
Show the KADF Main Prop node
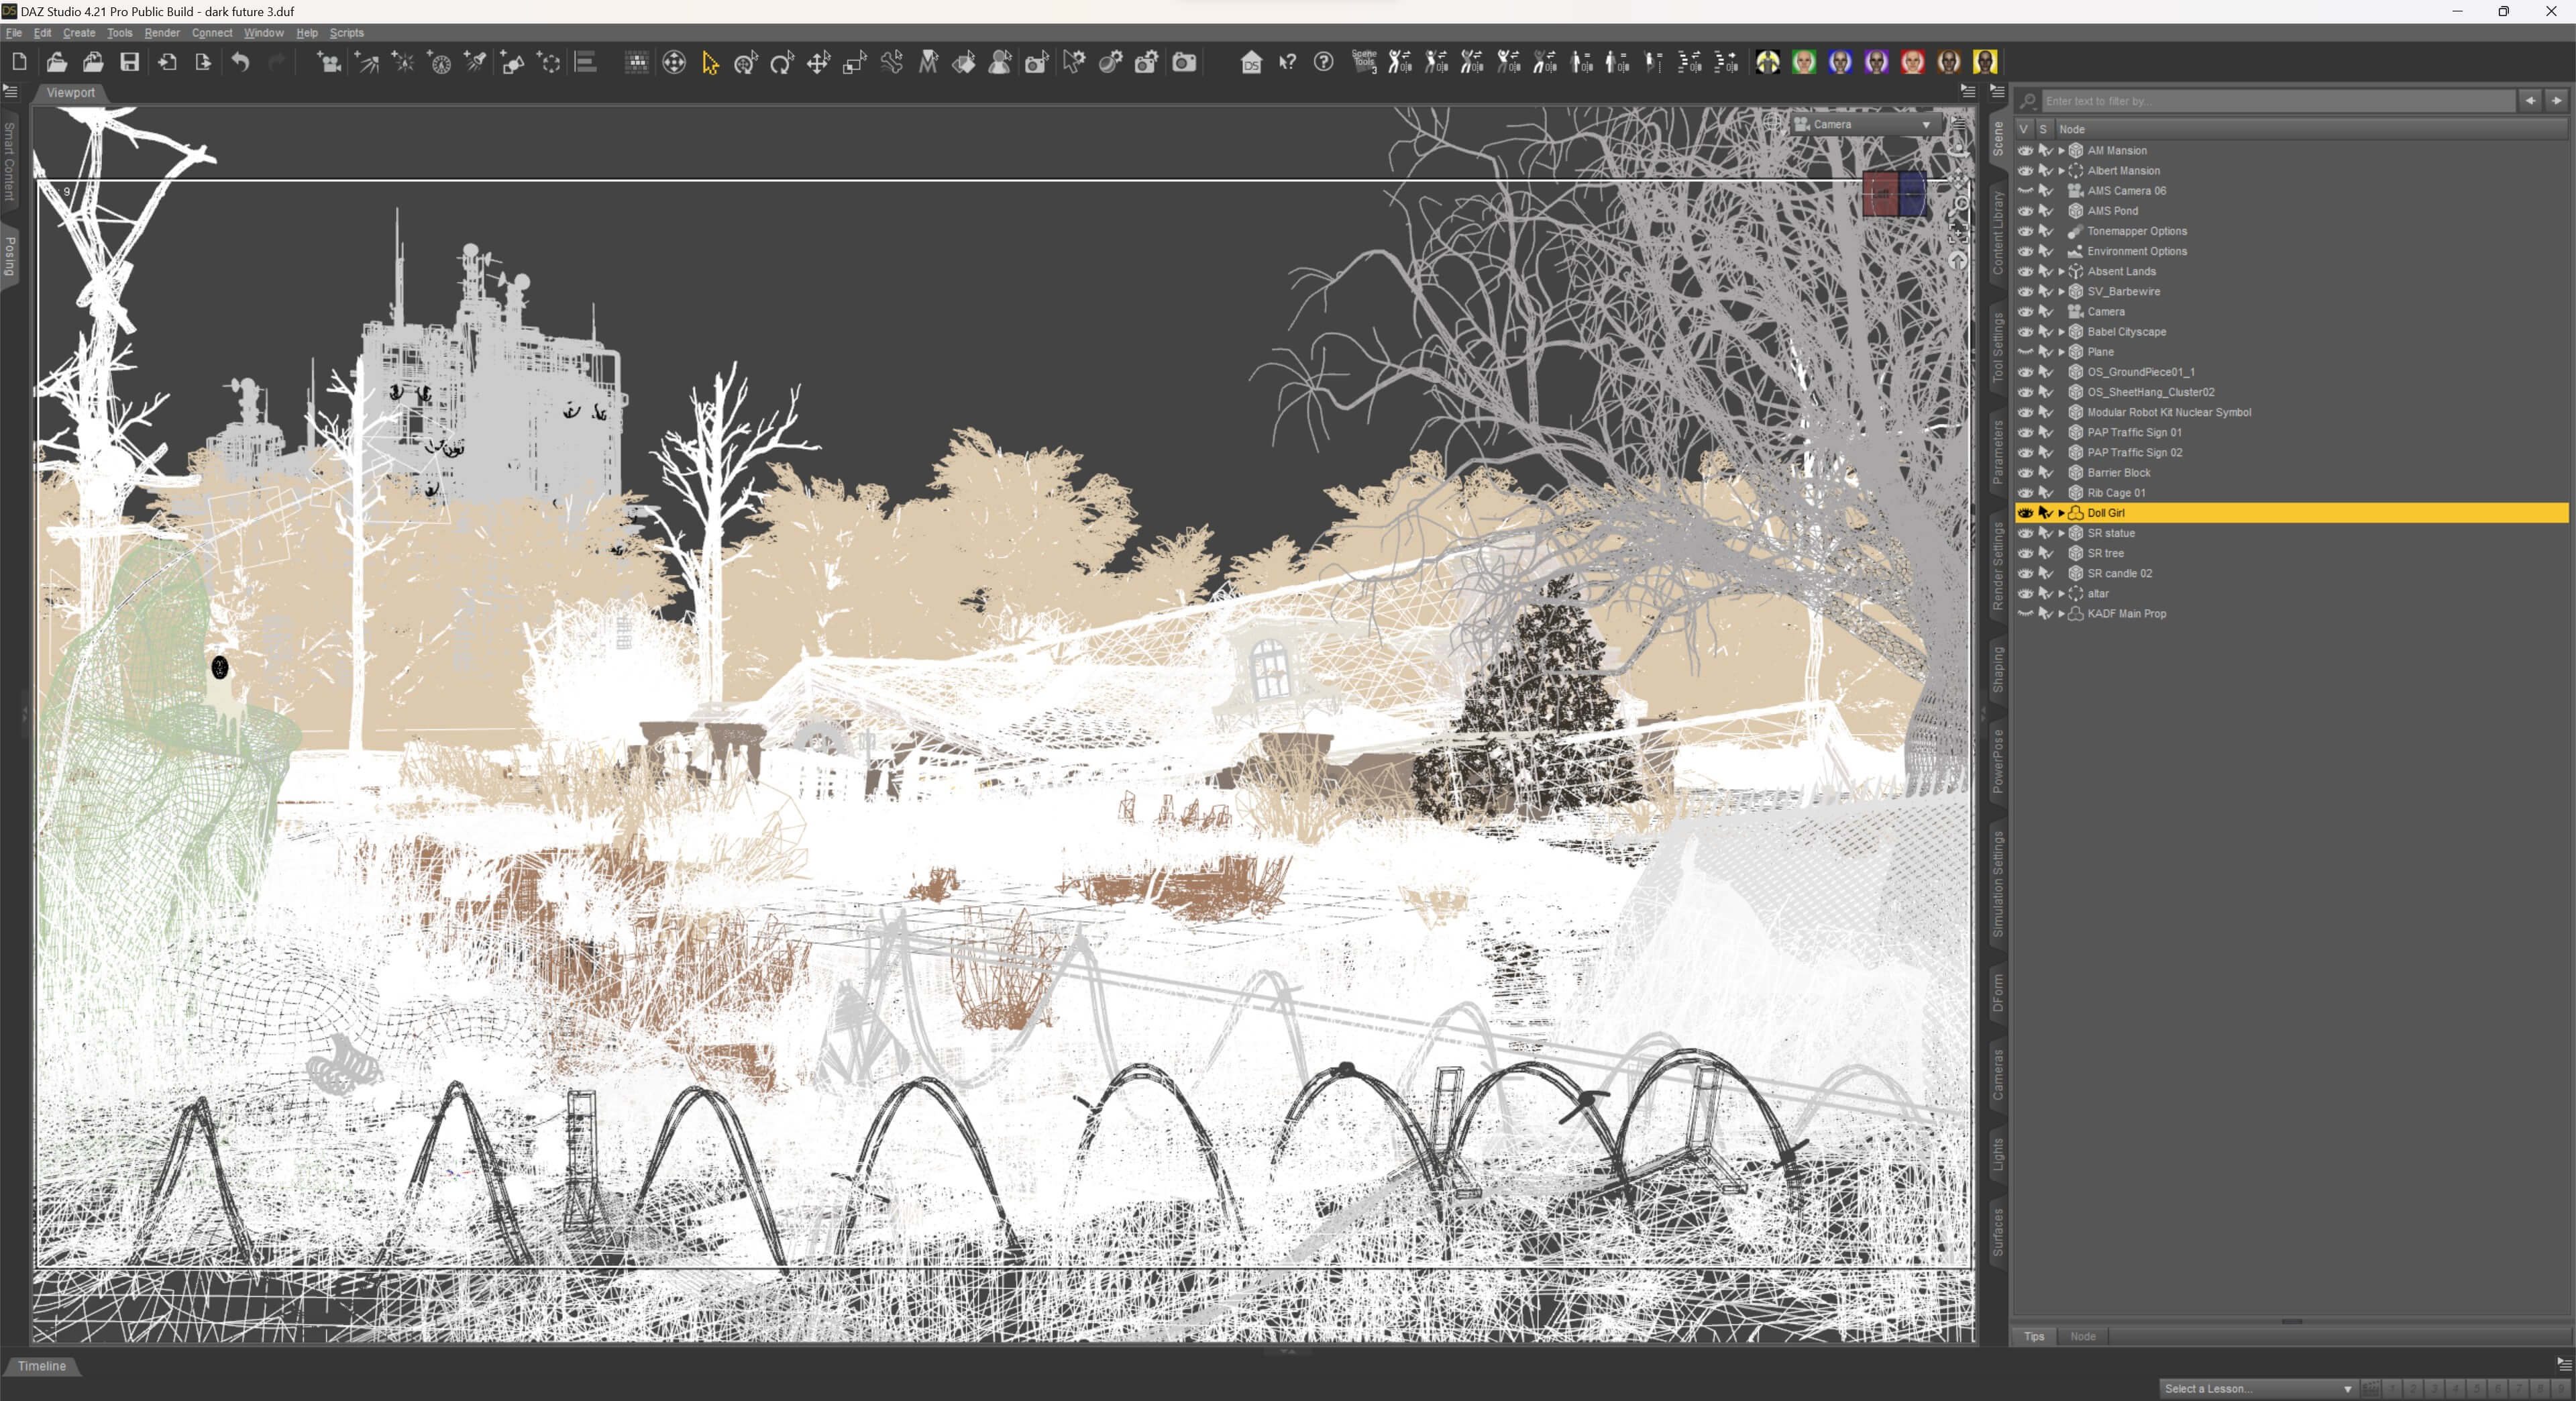tap(2025, 614)
